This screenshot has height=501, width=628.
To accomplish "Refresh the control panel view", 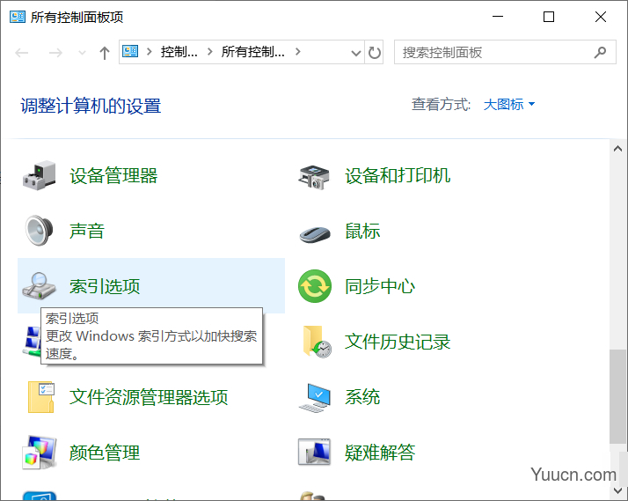I will [374, 53].
